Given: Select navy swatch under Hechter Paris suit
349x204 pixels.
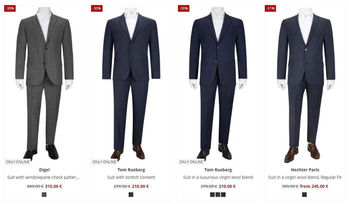Looking at the screenshot, I should 305,195.
